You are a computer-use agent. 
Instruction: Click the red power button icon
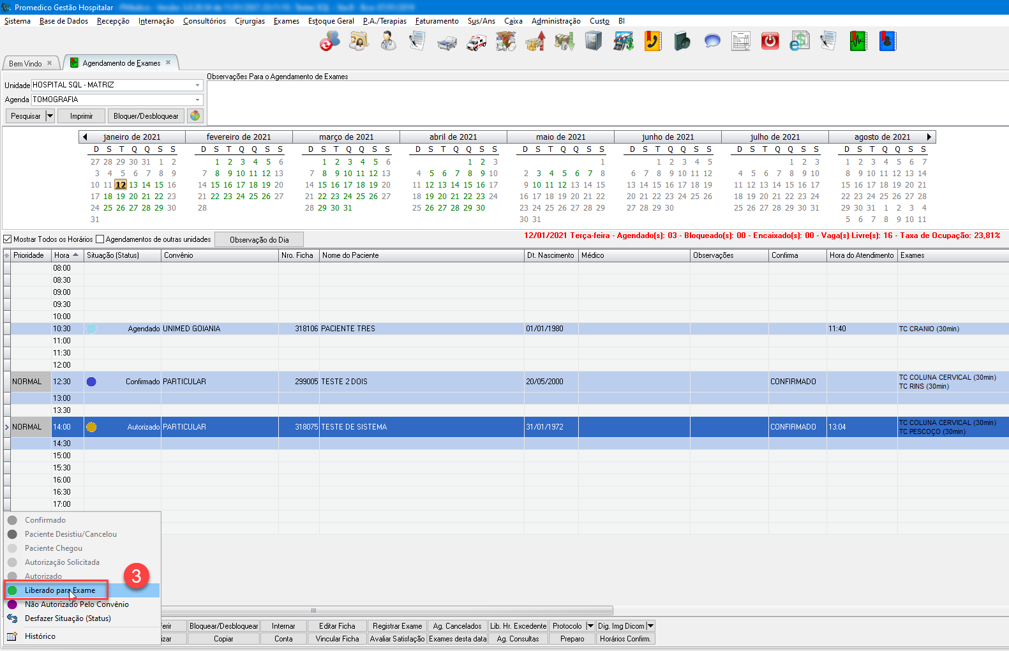[770, 42]
